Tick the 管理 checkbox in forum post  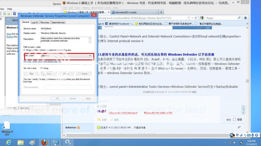coord(234,120)
